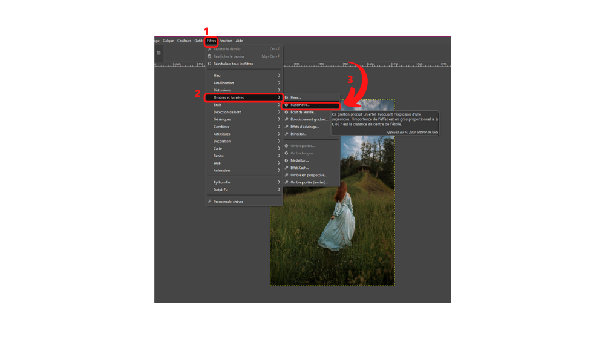Click the plugin icon beside Étinceler...
605x339 pixels.
[286, 134]
